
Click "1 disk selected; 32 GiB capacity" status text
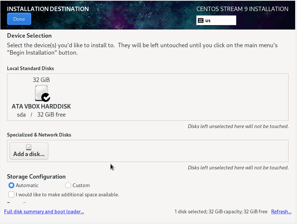click(208, 211)
